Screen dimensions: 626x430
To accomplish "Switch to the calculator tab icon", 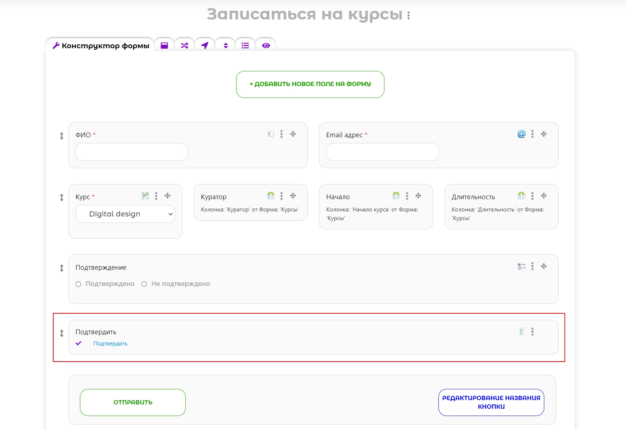I will (x=164, y=45).
